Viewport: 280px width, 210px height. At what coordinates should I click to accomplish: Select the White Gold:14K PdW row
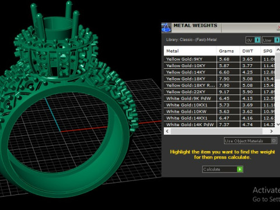click(x=219, y=124)
